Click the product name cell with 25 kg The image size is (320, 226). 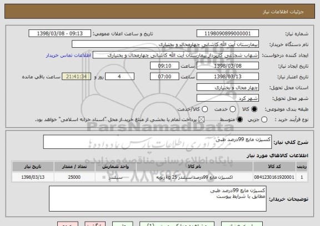(194, 177)
